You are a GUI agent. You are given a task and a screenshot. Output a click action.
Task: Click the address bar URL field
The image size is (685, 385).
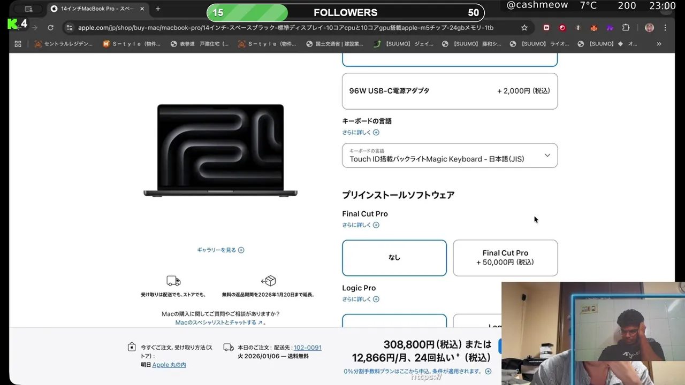(x=286, y=28)
